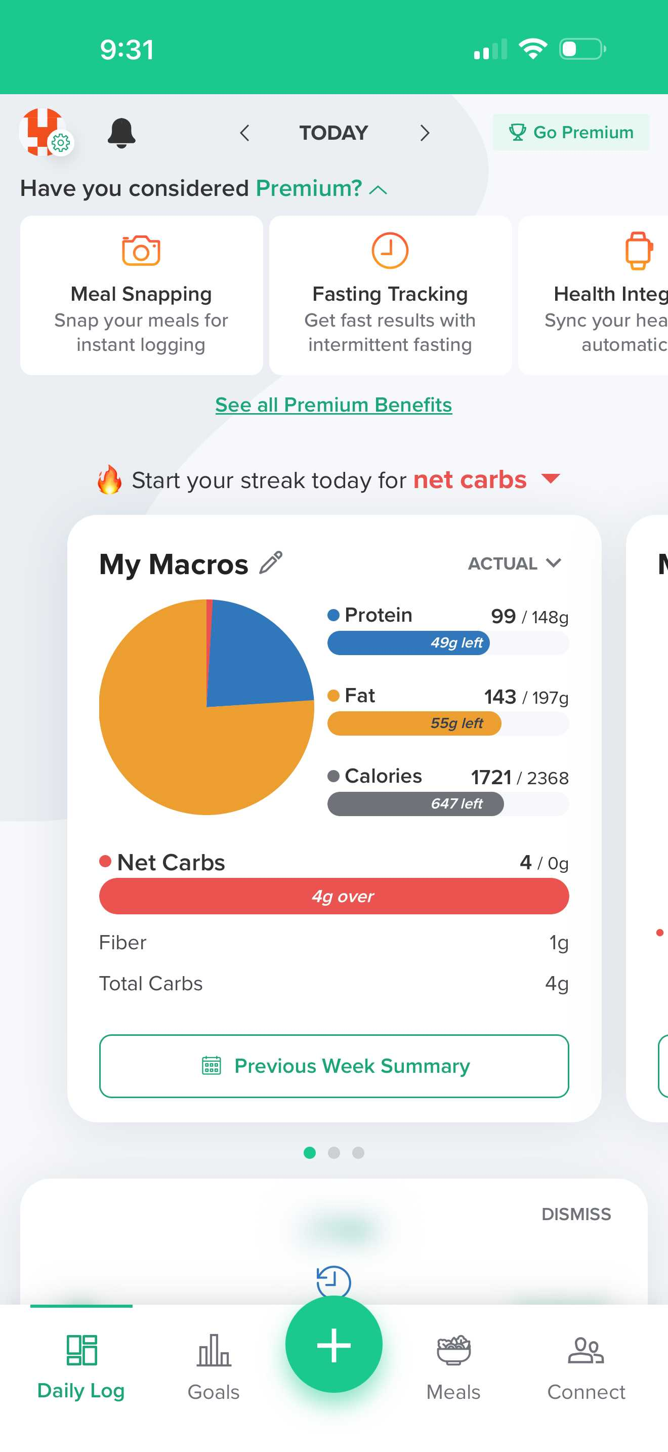Tap the Net Carbs red progress bar
The height and width of the screenshot is (1452, 668).
pyautogui.click(x=333, y=896)
